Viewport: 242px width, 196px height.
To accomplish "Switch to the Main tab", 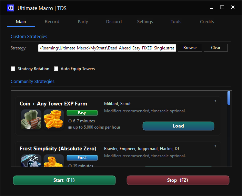I will (21, 21).
